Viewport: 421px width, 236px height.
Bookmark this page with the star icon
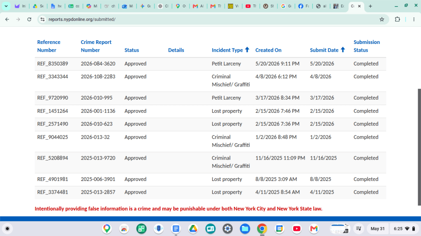(x=382, y=19)
